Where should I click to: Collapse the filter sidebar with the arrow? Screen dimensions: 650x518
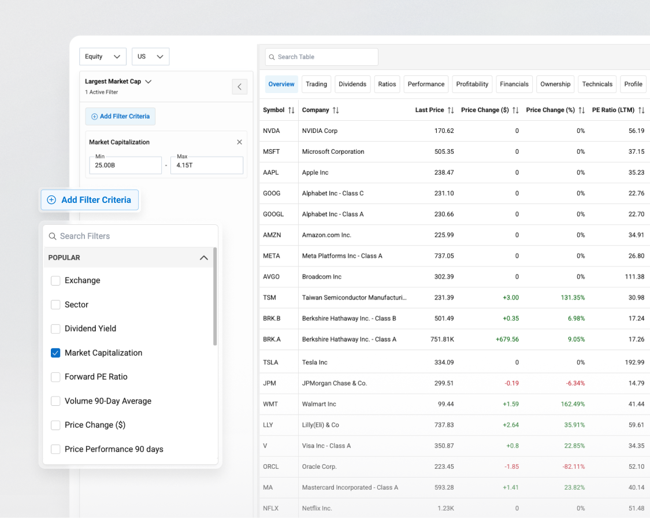coord(239,86)
